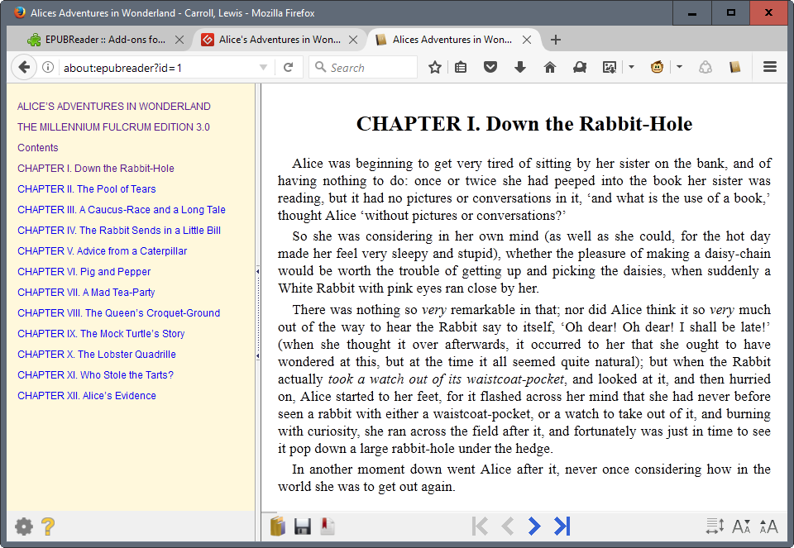Go to the previous page arrow
The width and height of the screenshot is (794, 548).
click(508, 527)
